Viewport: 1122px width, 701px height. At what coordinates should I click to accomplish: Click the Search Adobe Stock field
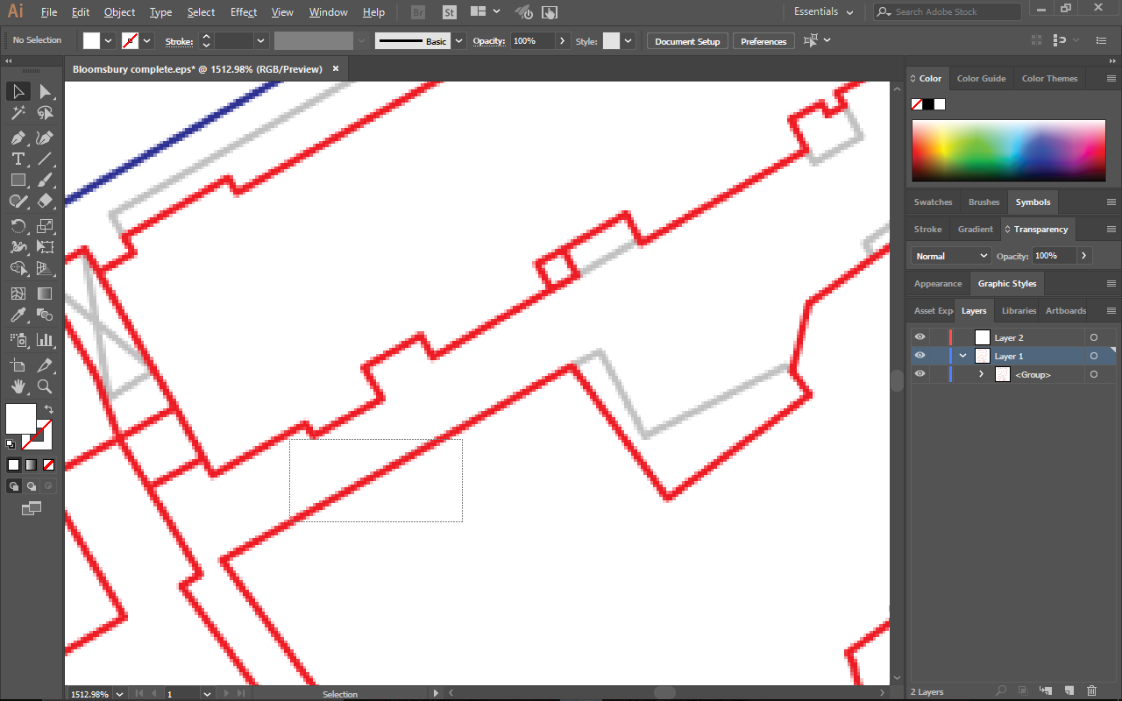click(948, 12)
